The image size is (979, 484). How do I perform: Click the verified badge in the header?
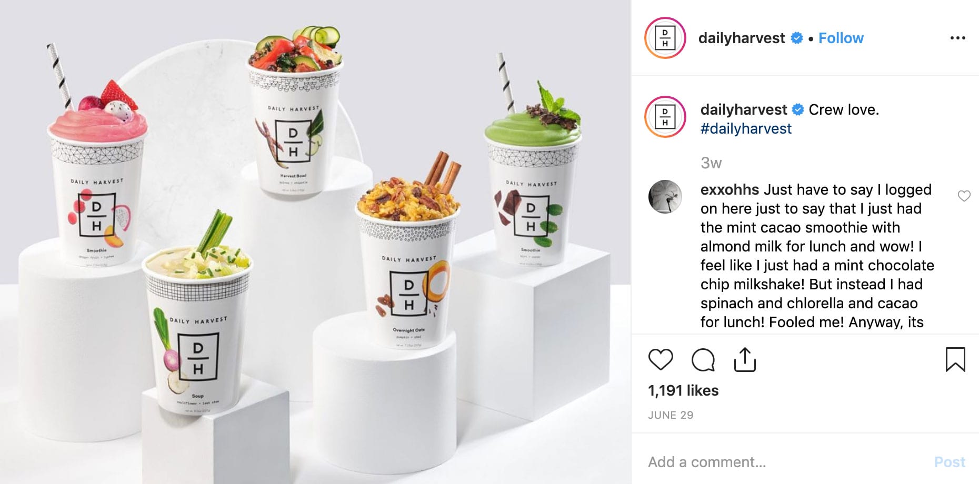click(797, 38)
